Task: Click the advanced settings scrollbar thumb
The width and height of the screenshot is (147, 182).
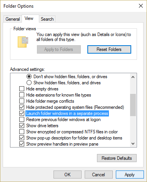Action: [x=133, y=105]
